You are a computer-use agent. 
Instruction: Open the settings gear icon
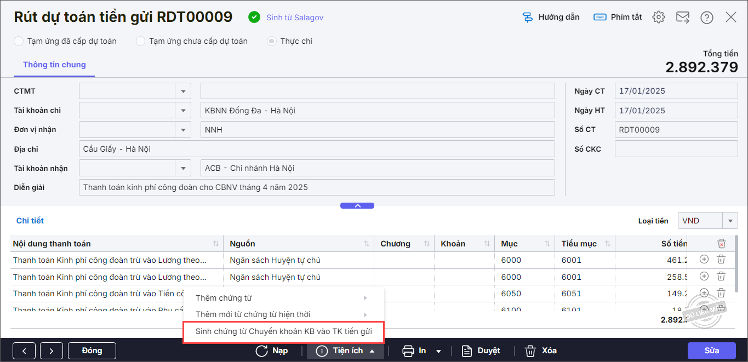coord(658,18)
